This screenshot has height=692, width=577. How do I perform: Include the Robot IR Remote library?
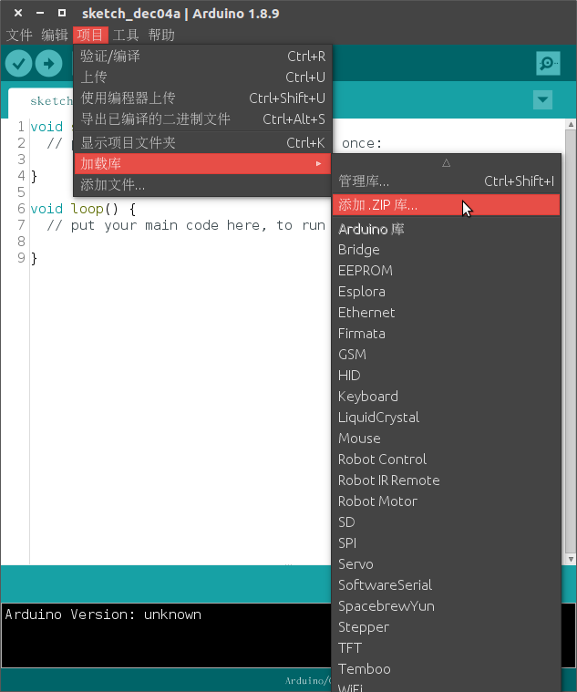[446, 480]
